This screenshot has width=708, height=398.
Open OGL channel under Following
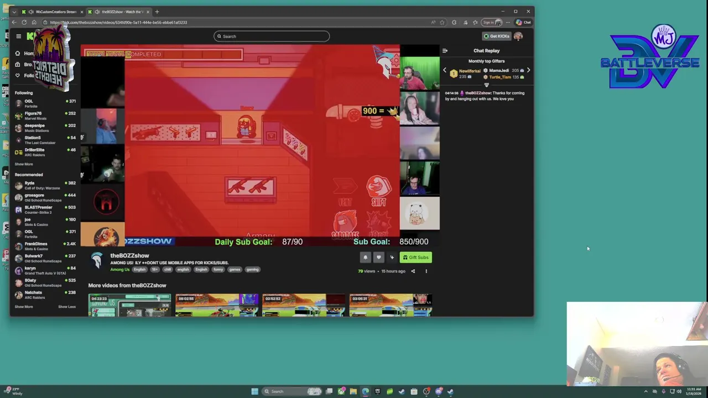click(x=45, y=103)
